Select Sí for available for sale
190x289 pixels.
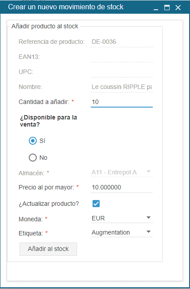(x=33, y=141)
